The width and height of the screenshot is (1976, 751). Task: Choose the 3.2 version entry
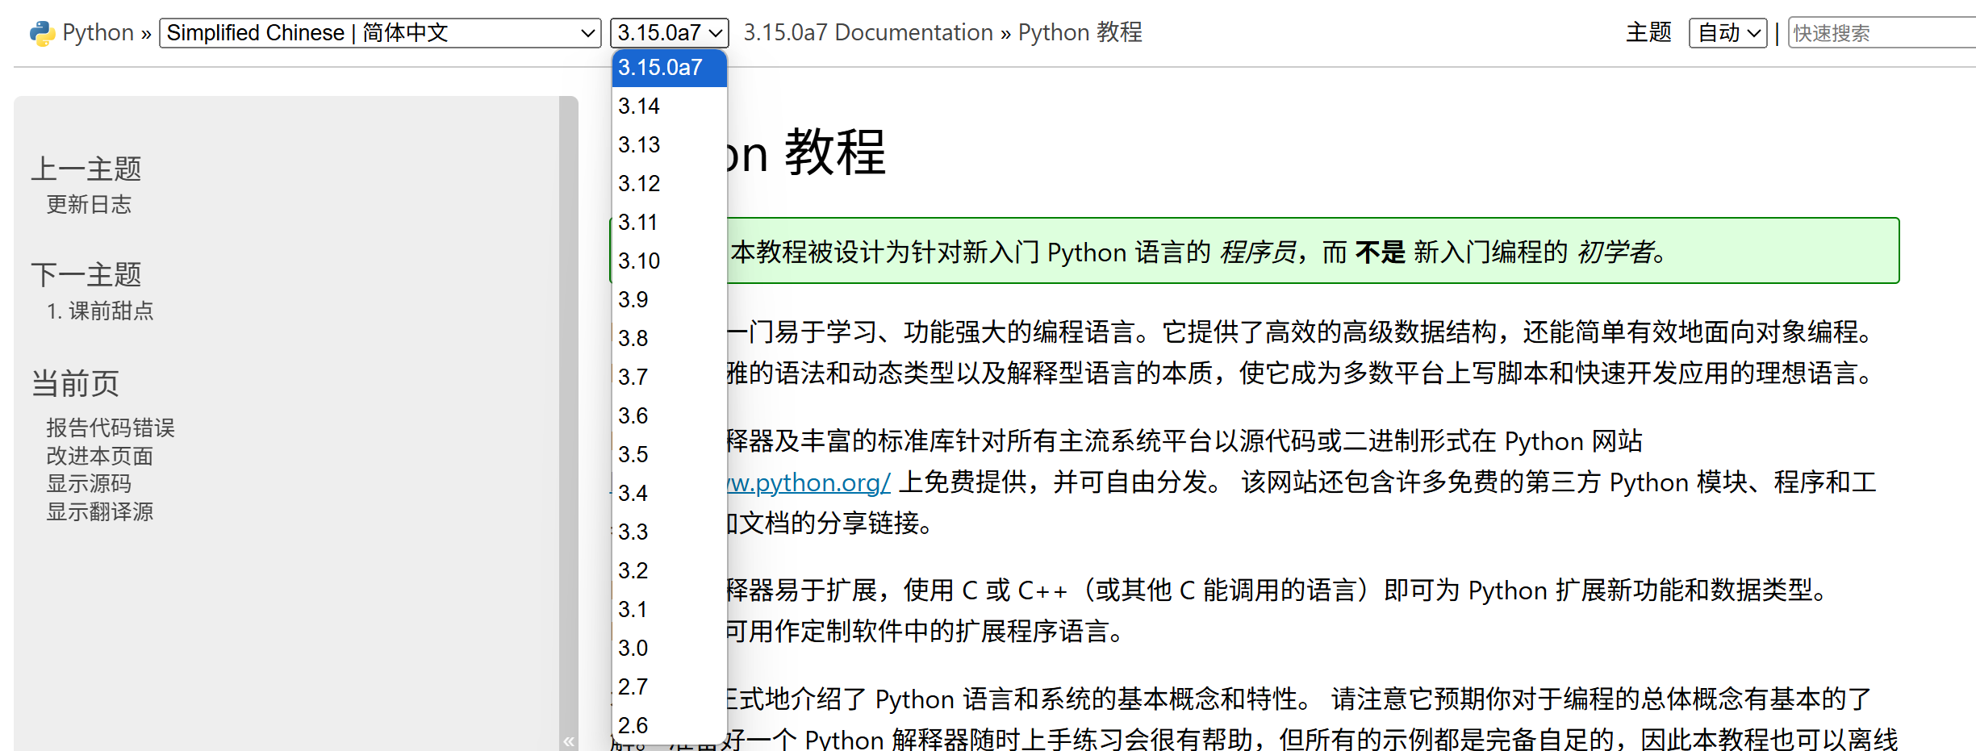670,570
